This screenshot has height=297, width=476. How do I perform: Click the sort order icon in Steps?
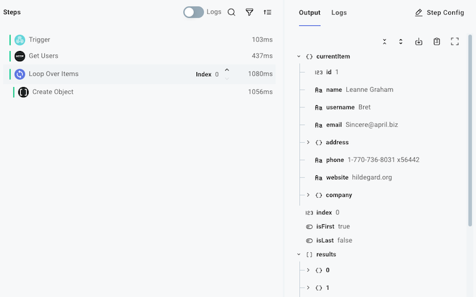pyautogui.click(x=267, y=12)
